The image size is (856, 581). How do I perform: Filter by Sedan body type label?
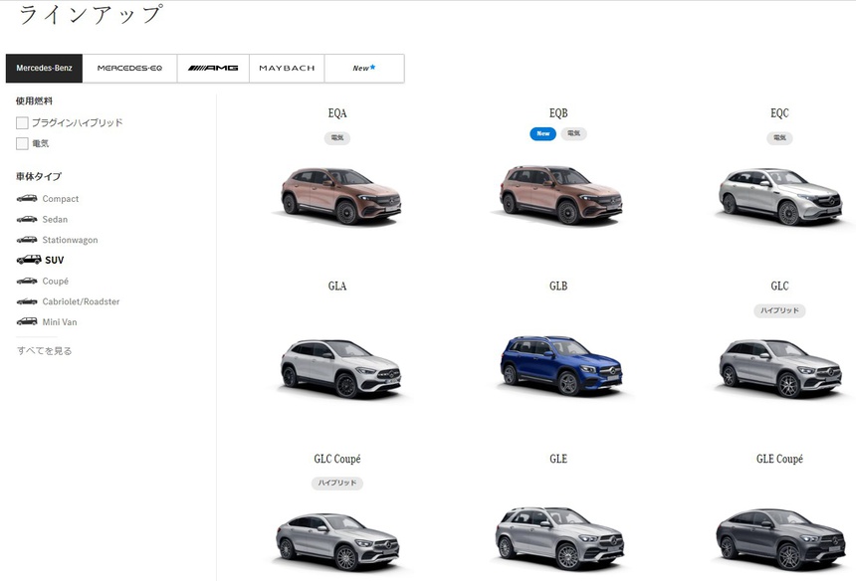coord(55,219)
